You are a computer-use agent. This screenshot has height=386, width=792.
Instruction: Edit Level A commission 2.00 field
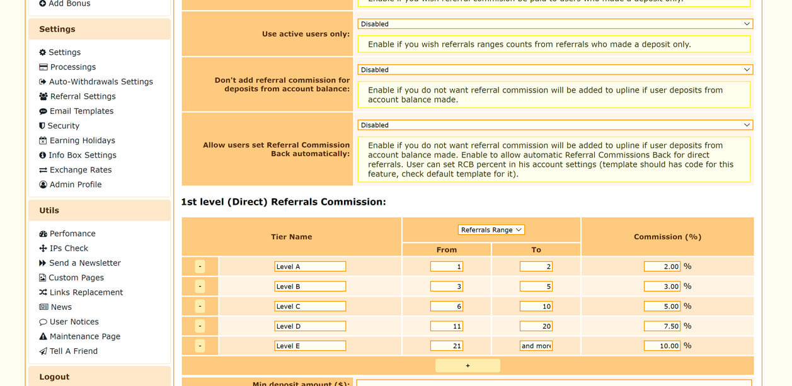click(x=662, y=266)
